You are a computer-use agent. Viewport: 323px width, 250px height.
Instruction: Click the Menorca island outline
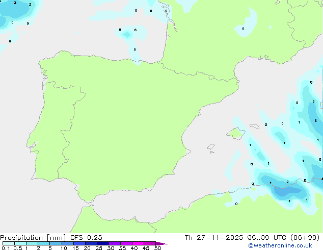pyautogui.click(x=254, y=126)
